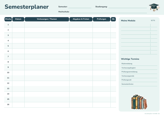Screen dimensions: 164x116
Task: Select week number 11 in Woche column
Action: point(8,78)
